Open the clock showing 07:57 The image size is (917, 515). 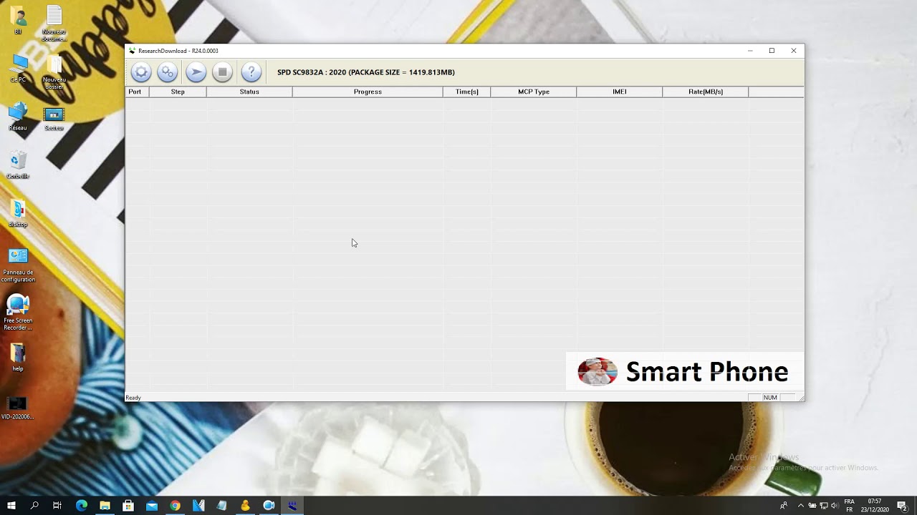pyautogui.click(x=874, y=506)
